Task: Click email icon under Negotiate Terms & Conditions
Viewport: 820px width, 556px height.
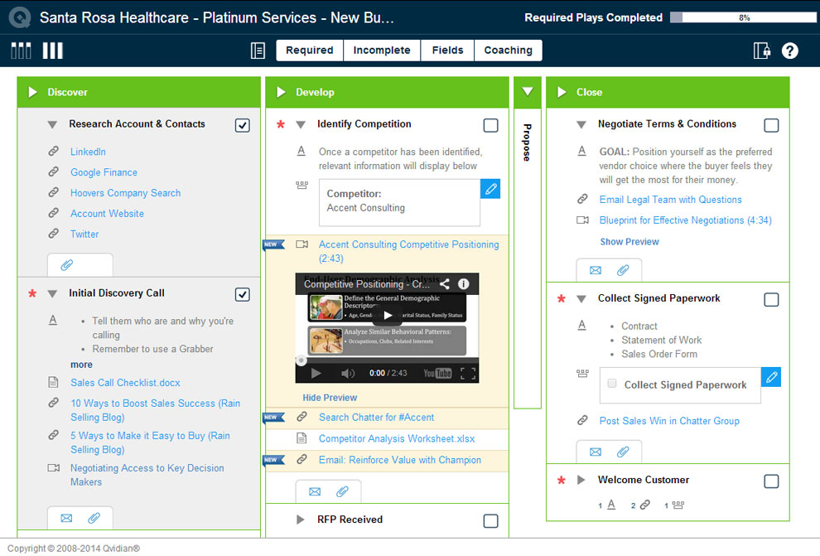Action: pyautogui.click(x=596, y=270)
